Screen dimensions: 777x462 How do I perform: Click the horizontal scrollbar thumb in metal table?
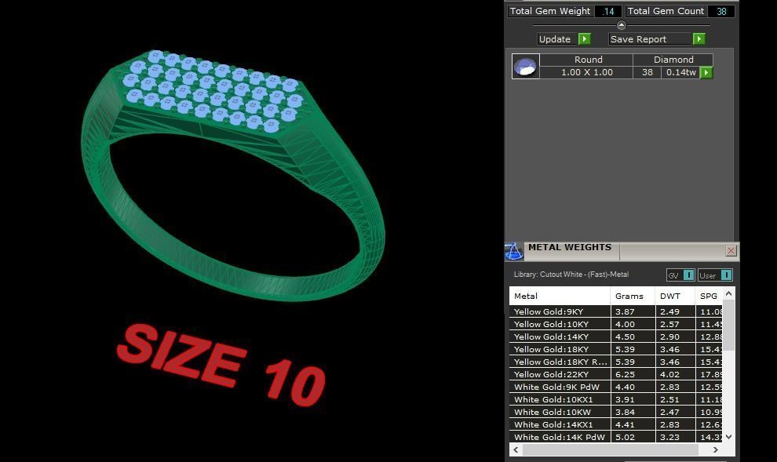(x=611, y=449)
